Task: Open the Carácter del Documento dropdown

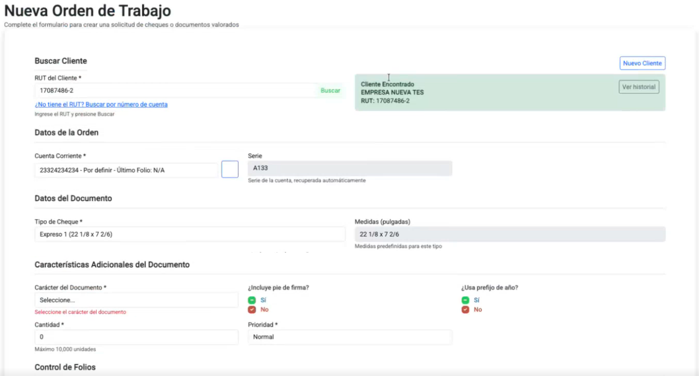Action: 136,300
